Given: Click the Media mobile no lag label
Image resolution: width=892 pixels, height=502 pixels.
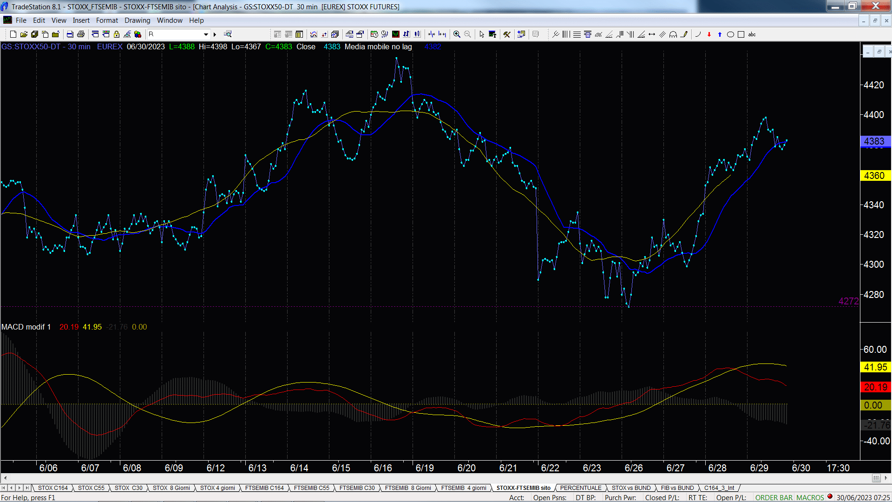Looking at the screenshot, I should (x=378, y=47).
